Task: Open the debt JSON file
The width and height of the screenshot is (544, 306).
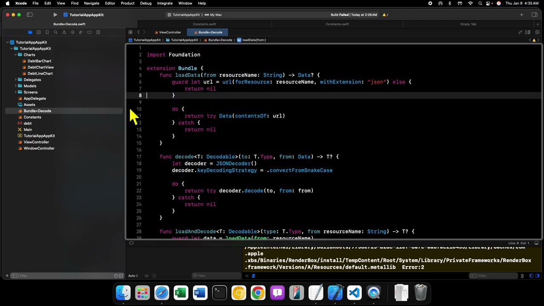Action: click(x=27, y=123)
